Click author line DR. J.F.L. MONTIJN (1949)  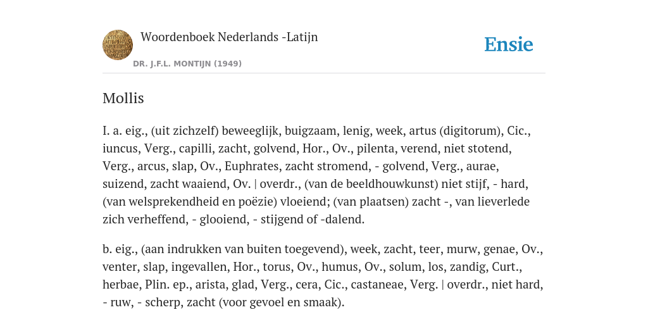coord(187,64)
